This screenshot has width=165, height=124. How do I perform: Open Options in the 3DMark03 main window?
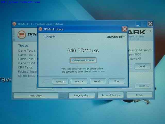(x=143, y=86)
